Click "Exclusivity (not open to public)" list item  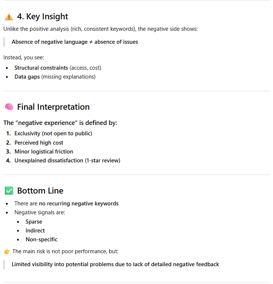coord(53,133)
